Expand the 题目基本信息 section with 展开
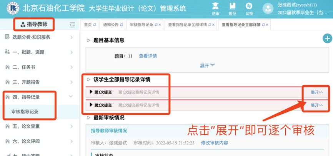 pos(207,65)
